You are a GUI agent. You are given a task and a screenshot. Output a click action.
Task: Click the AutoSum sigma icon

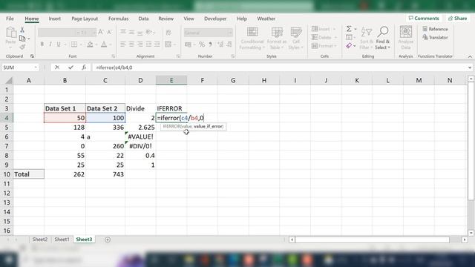[x=349, y=29]
